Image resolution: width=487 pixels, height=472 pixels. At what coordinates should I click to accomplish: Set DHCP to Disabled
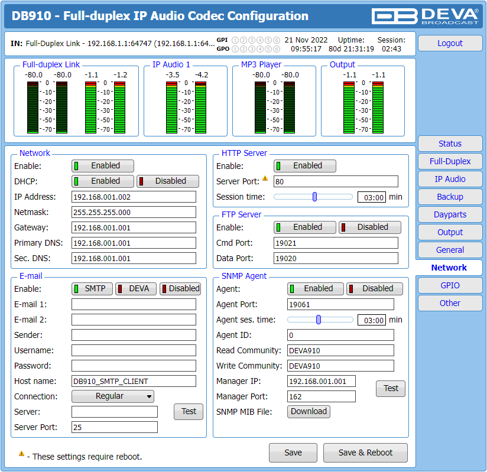click(168, 181)
